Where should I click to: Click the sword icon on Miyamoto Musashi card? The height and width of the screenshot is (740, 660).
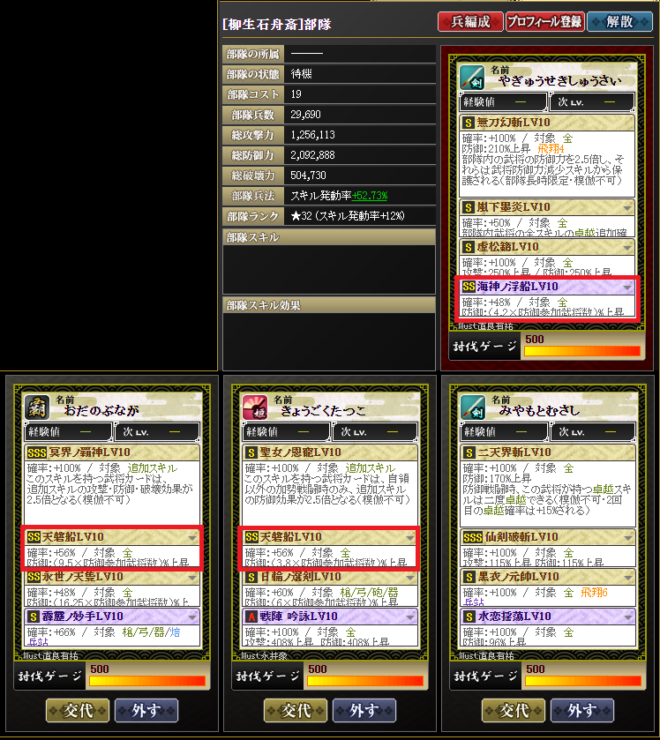[x=473, y=407]
